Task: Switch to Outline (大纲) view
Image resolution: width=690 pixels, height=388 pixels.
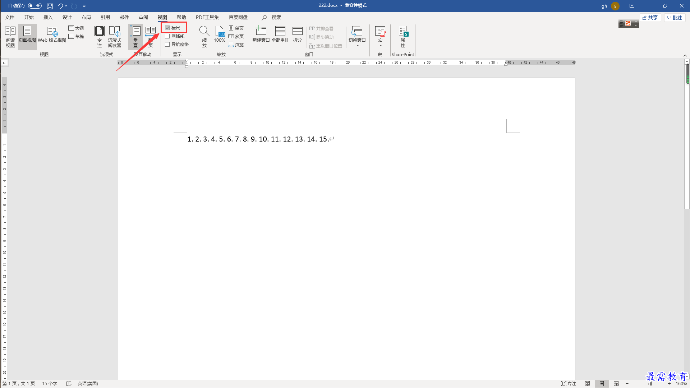Action: click(76, 28)
